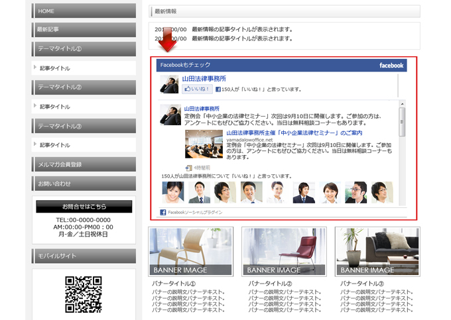Click 山田法律事務所 profile avatar at widget top
451x320 pixels.
click(170, 84)
